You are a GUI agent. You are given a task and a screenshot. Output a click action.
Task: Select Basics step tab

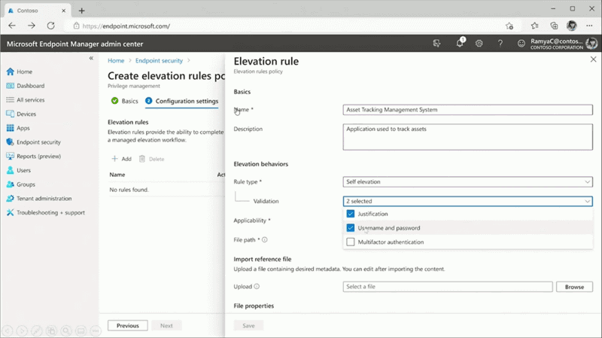click(x=124, y=101)
